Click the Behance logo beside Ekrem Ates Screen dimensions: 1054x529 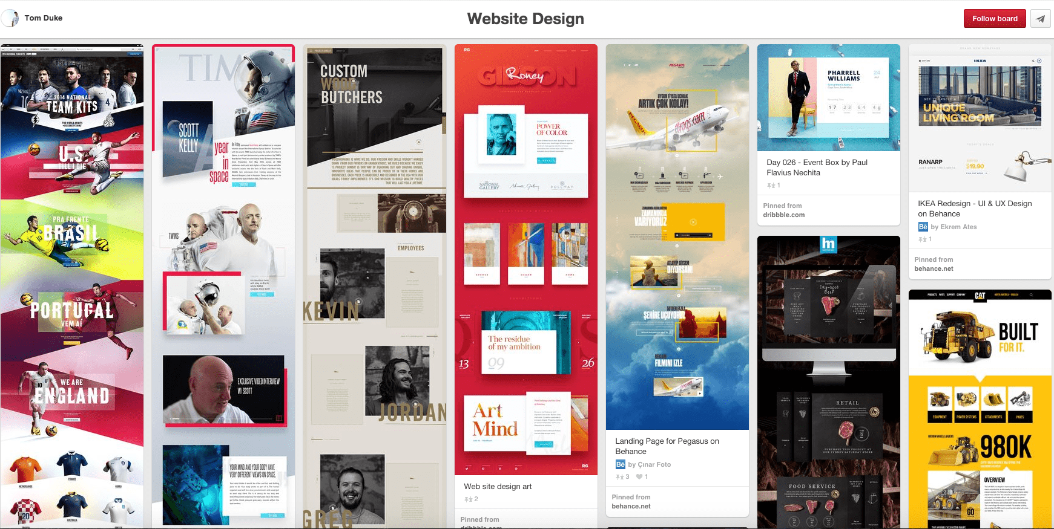[x=923, y=227]
